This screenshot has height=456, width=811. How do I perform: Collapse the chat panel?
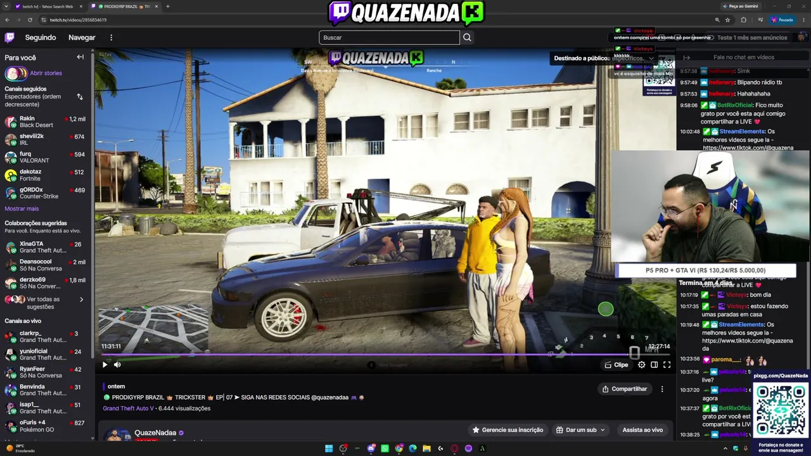point(686,58)
